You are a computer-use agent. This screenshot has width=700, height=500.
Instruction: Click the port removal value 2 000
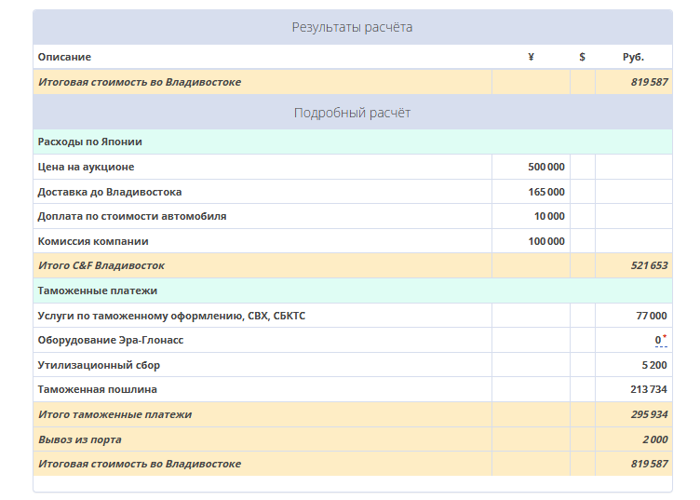[655, 439]
